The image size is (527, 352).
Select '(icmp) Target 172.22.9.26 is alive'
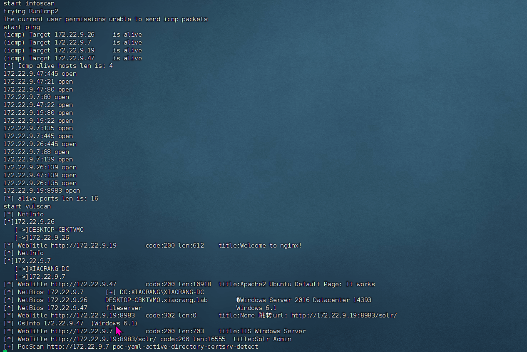(72, 35)
